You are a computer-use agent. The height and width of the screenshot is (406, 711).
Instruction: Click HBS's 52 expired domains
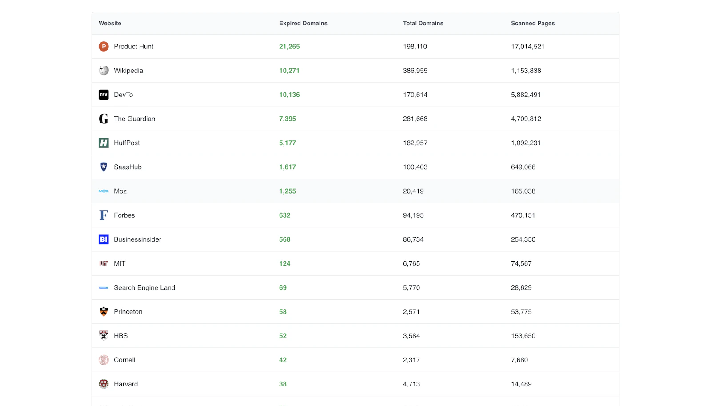coord(283,336)
